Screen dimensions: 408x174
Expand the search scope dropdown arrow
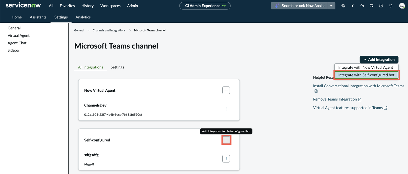click(331, 6)
